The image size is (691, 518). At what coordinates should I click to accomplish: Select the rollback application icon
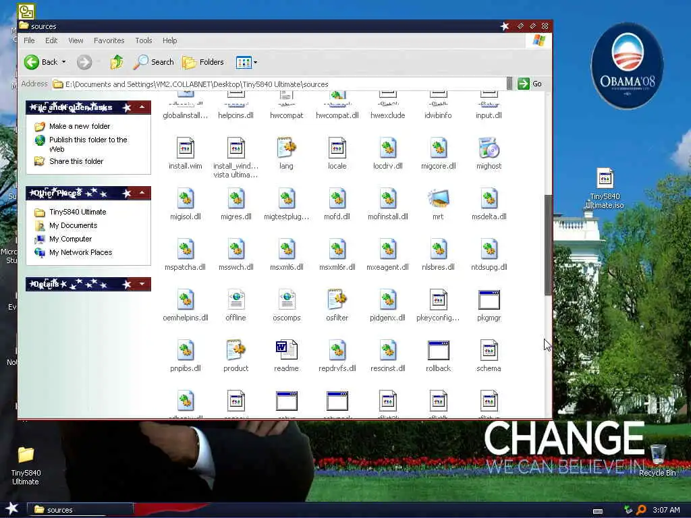[439, 351]
